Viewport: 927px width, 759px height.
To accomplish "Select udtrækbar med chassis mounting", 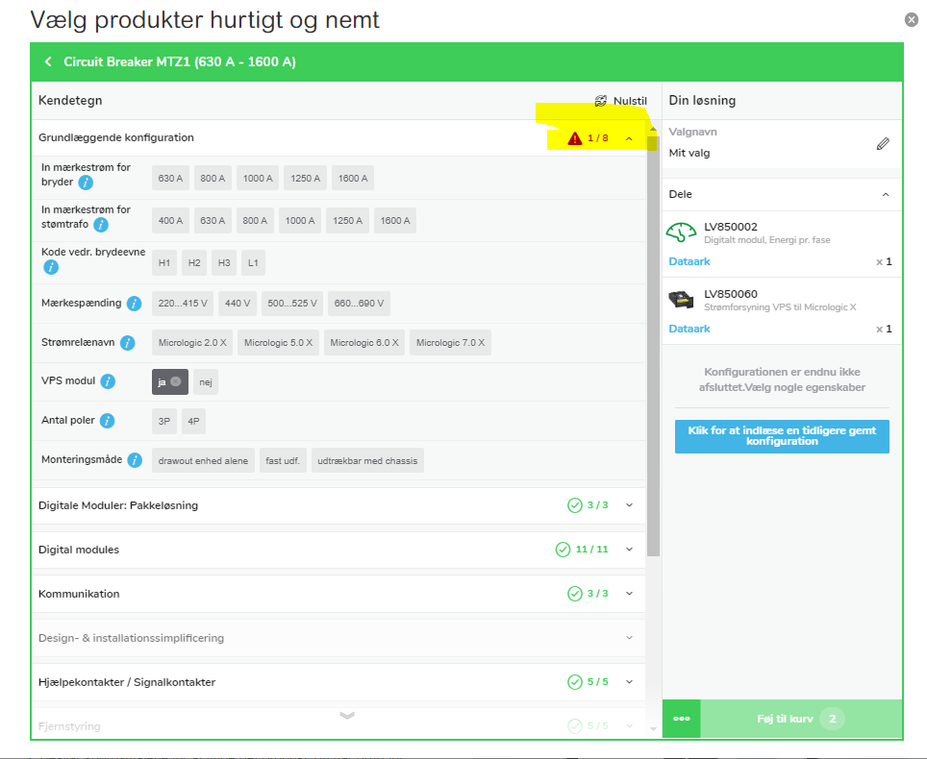I will pos(367,461).
